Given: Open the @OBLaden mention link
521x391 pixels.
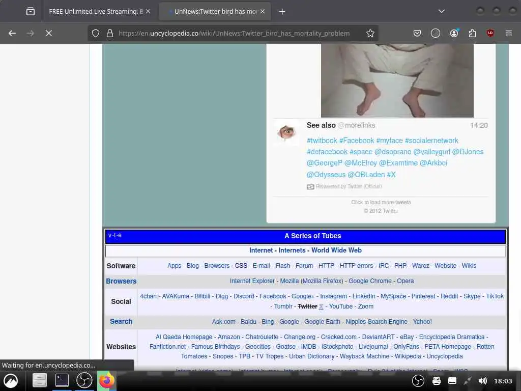Looking at the screenshot, I should [366, 175].
